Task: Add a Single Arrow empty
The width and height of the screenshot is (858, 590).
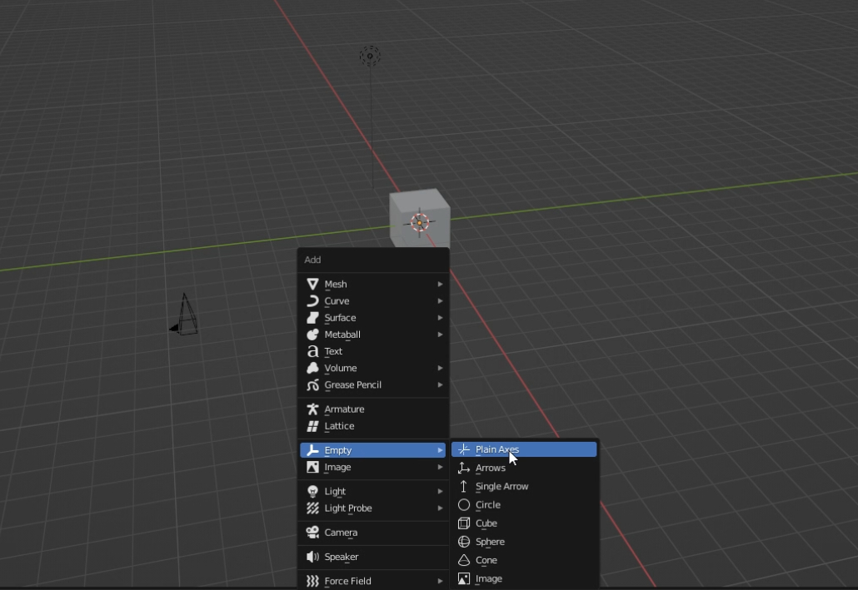Action: click(x=524, y=486)
